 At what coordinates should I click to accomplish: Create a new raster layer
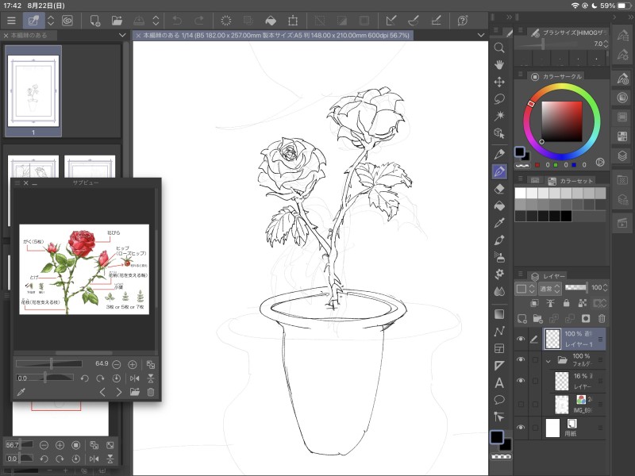point(521,318)
